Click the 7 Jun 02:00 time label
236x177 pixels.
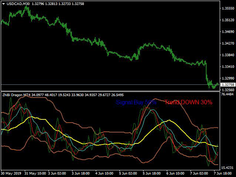(199, 173)
